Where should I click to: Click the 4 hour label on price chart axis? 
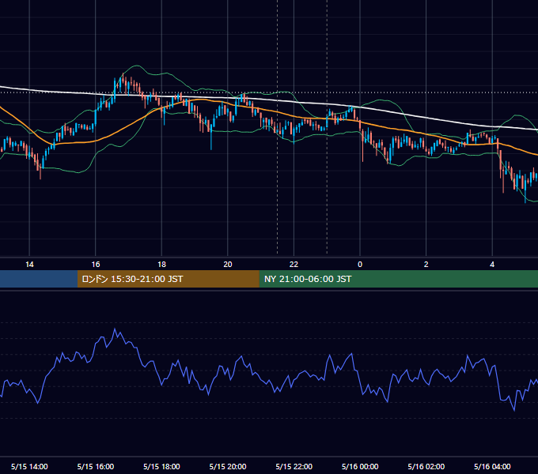492,265
